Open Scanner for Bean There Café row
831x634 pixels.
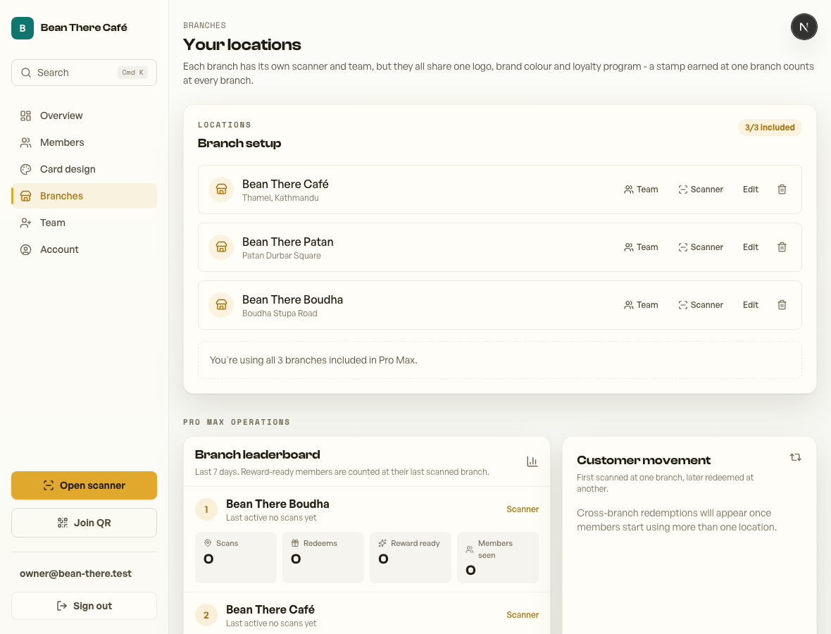coord(701,189)
